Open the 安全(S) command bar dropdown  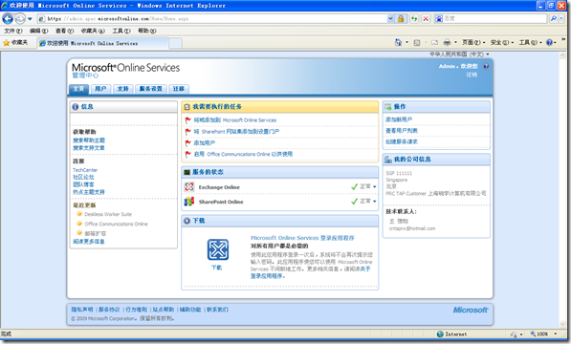[502, 43]
